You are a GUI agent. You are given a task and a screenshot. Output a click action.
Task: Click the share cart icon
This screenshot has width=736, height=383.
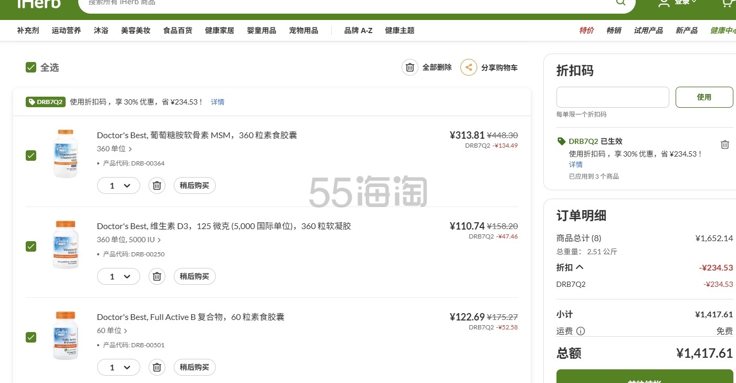[x=469, y=67]
